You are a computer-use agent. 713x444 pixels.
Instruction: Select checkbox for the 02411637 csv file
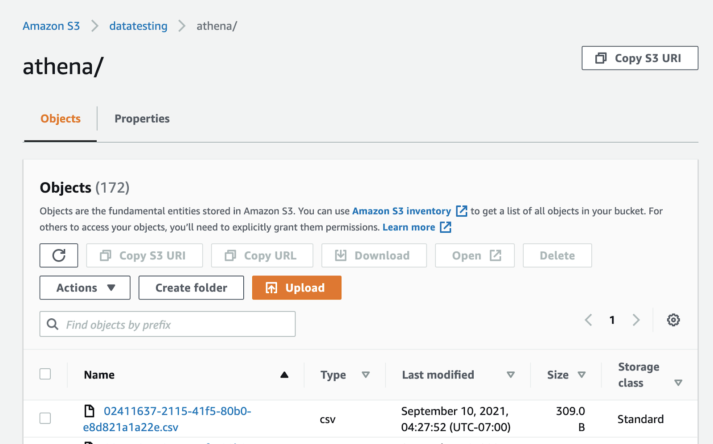click(x=45, y=419)
